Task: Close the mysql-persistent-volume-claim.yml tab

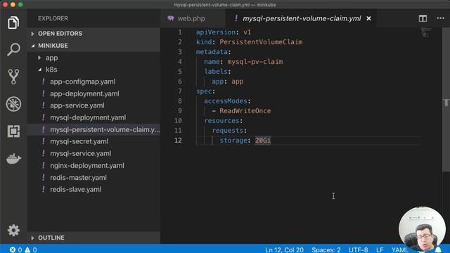Action: [368, 18]
